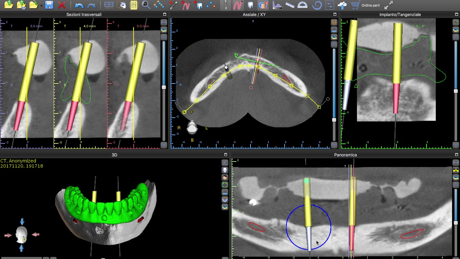Click up chevron in Sezioni trasversali sidebar
Image resolution: width=460 pixels, height=259 pixels.
pyautogui.click(x=164, y=37)
